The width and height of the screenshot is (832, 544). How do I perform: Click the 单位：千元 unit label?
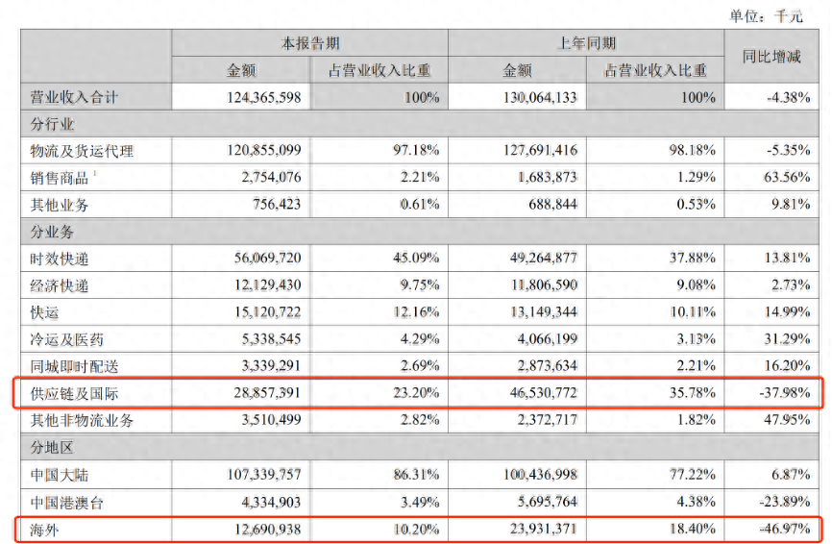click(766, 16)
